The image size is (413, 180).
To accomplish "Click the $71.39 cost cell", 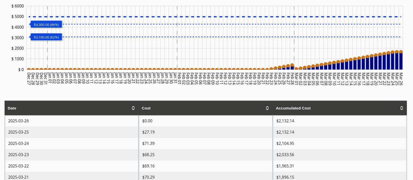I will [x=148, y=143].
